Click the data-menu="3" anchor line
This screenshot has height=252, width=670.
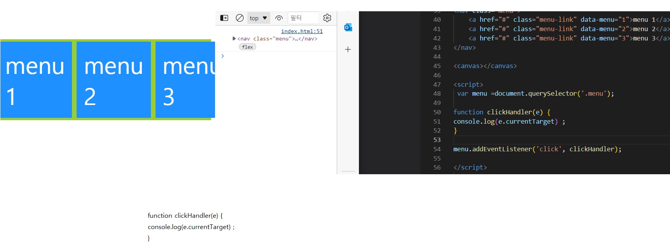569,38
